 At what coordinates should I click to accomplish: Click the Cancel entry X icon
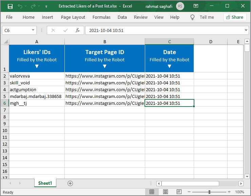pyautogui.click(x=53, y=30)
